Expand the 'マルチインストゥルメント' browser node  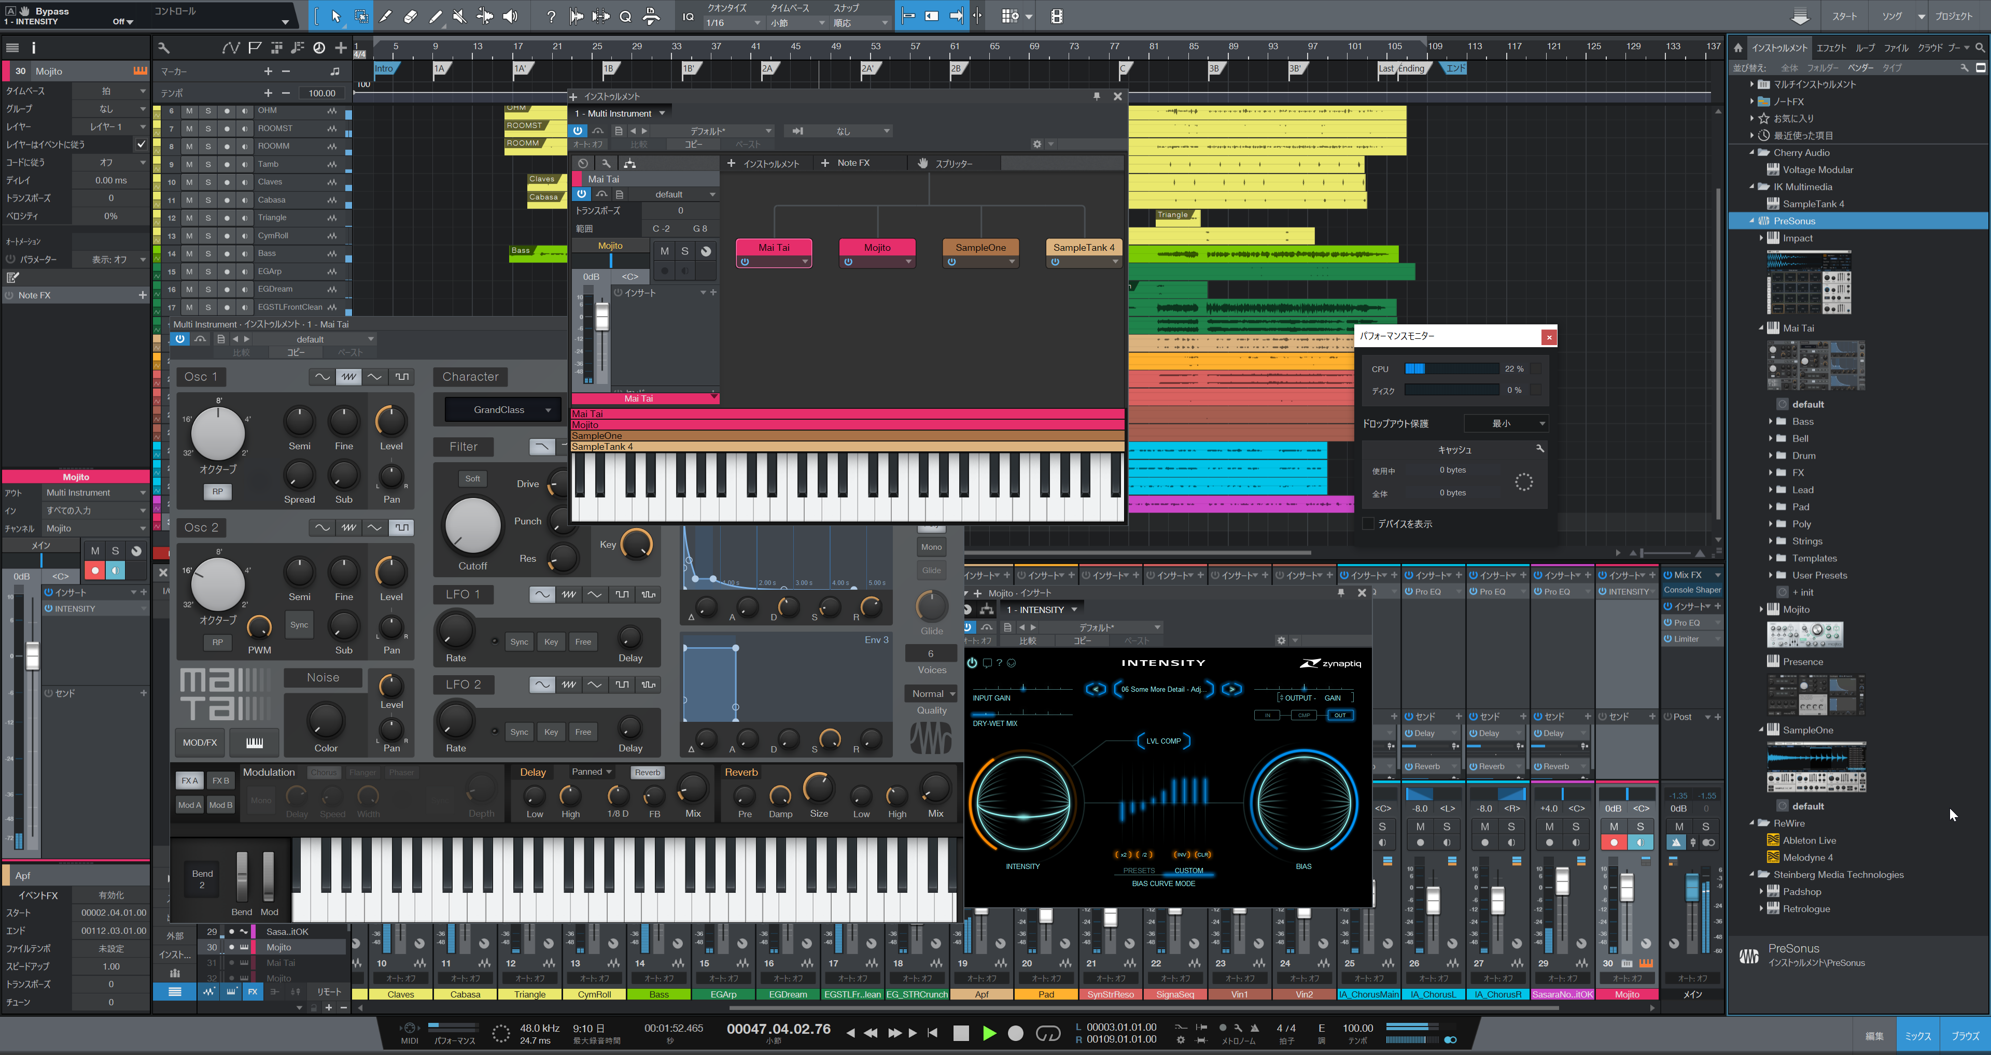pos(1752,84)
